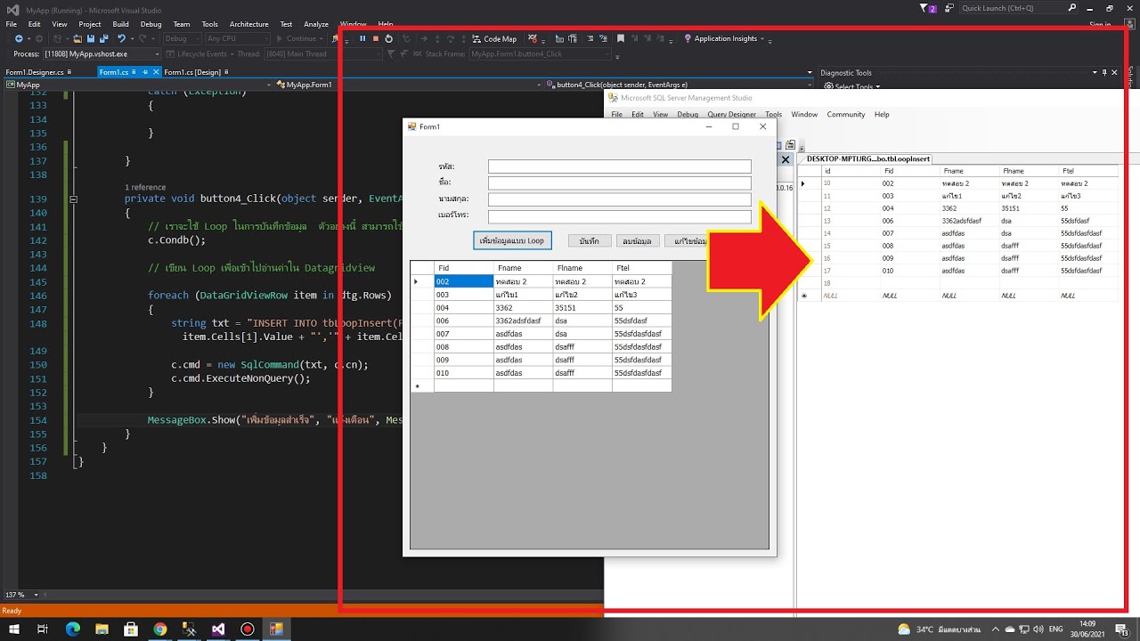The image size is (1140, 641).
Task: Open the Process dropdown showing MyApp.vshost.exe
Action: [x=101, y=53]
